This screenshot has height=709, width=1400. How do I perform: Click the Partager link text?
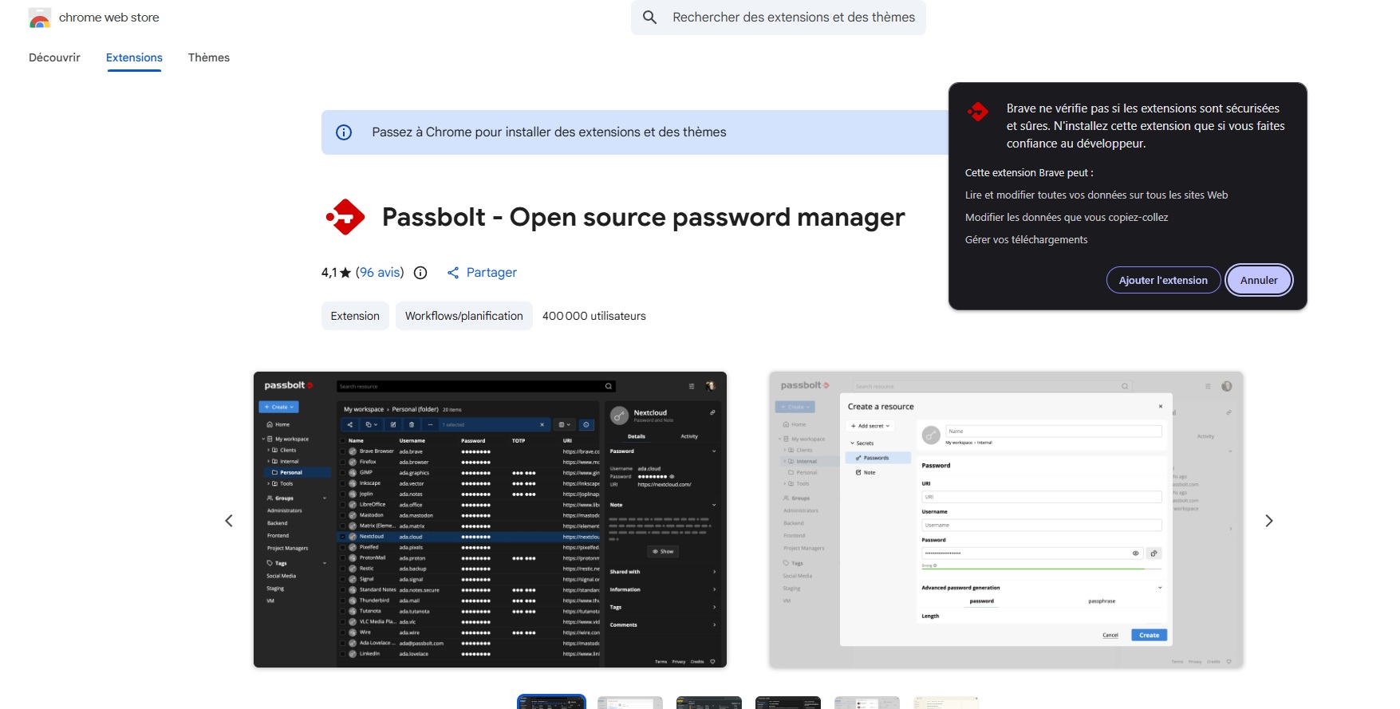tap(491, 273)
